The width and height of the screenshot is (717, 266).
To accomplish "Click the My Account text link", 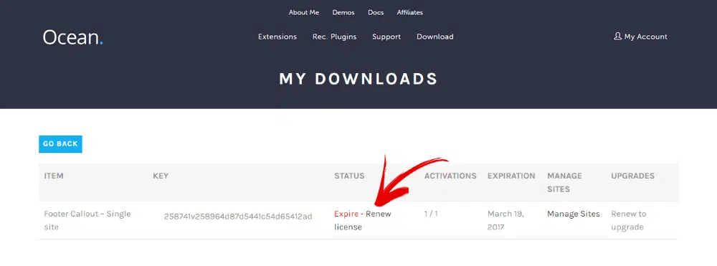I will (x=646, y=37).
